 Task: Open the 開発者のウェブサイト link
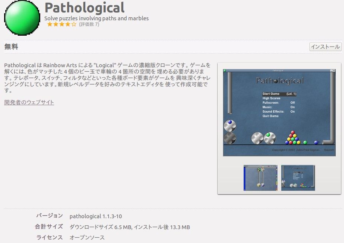coord(29,102)
